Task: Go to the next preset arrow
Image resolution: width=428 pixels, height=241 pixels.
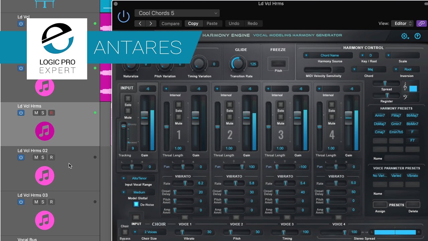Action: (x=151, y=23)
